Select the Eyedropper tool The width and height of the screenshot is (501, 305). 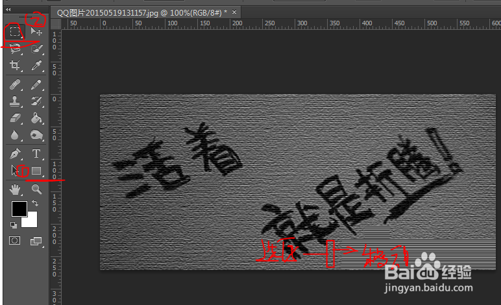[x=36, y=65]
